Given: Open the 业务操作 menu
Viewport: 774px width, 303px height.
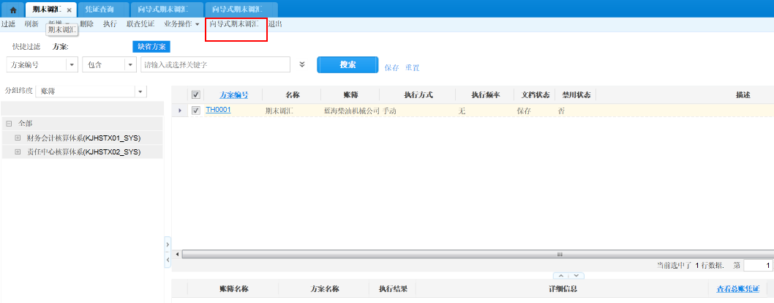Looking at the screenshot, I should click(181, 24).
